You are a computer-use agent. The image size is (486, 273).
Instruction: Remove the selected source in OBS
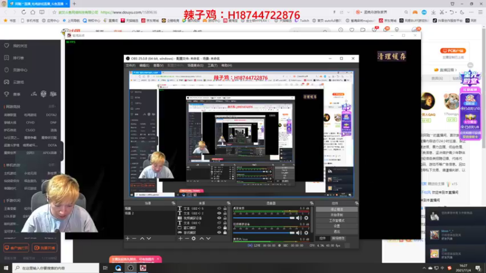pyautogui.click(x=187, y=238)
